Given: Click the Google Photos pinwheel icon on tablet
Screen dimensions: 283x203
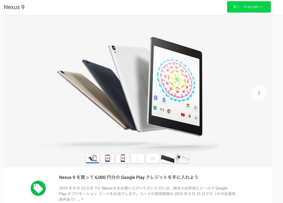Looking at the screenshot, I should (189, 116).
